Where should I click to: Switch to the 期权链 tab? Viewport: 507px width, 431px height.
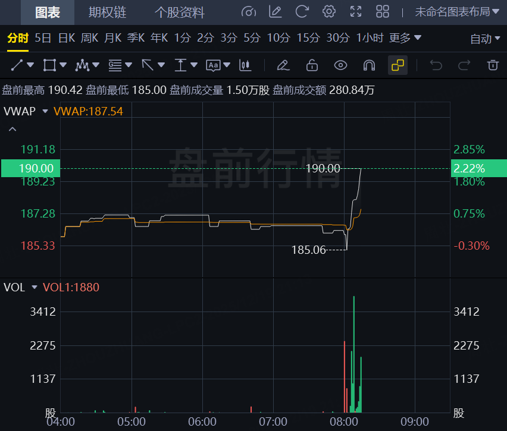(107, 12)
